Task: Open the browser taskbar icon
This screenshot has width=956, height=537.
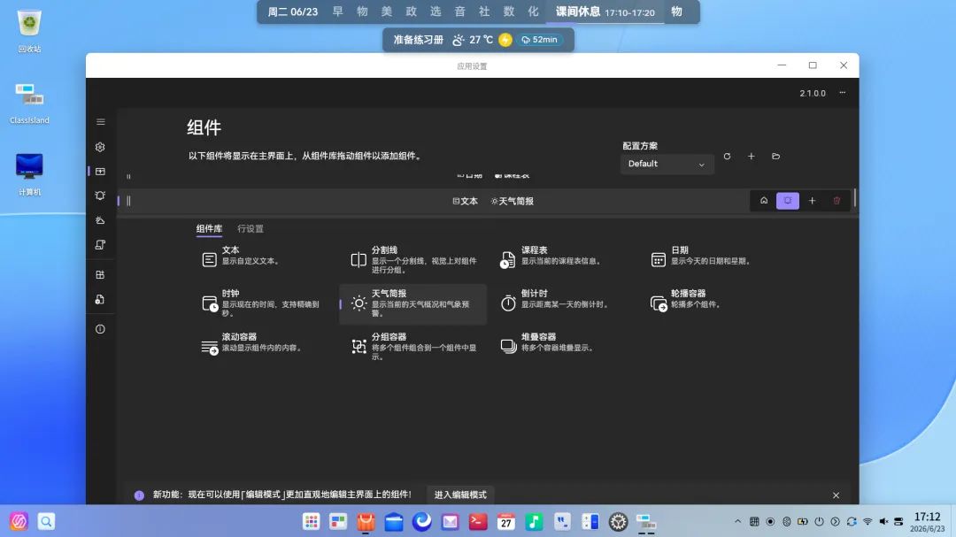Action: 422,522
